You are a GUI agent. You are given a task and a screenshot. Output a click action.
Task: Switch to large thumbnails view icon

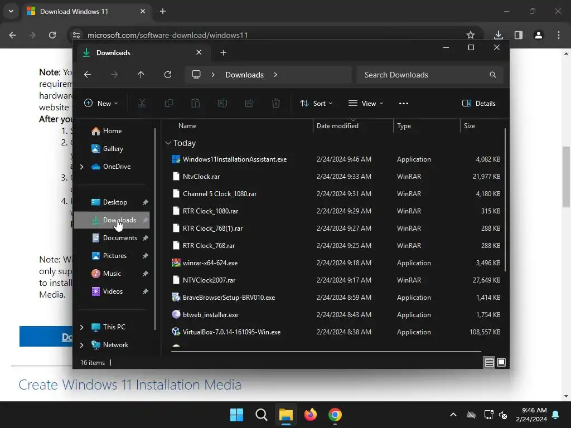pyautogui.click(x=501, y=362)
